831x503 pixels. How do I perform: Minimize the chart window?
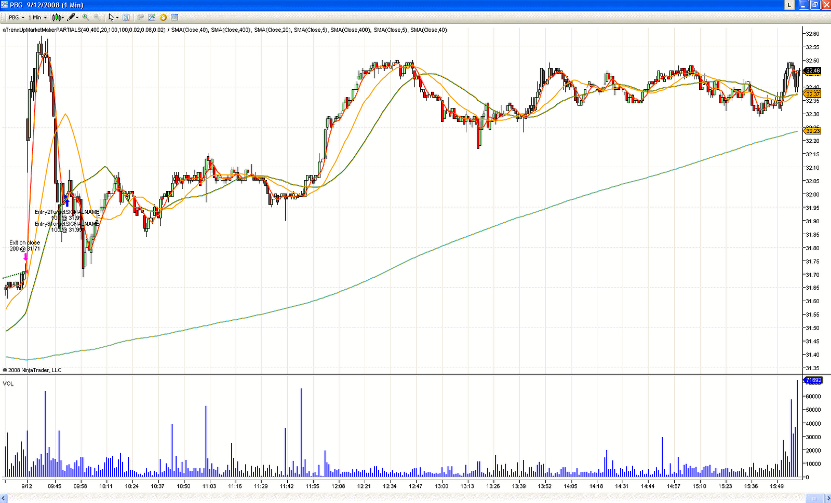coord(803,5)
